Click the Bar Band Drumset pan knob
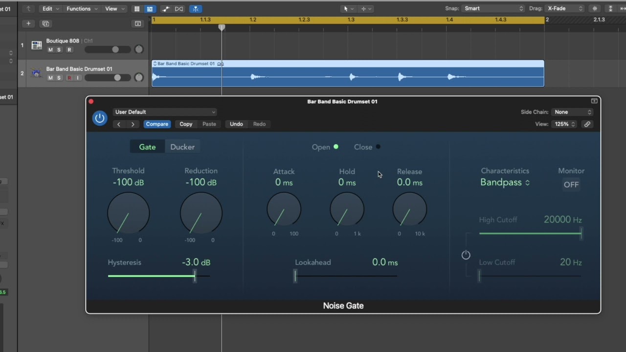Viewport: 626px width, 352px height. pos(139,77)
